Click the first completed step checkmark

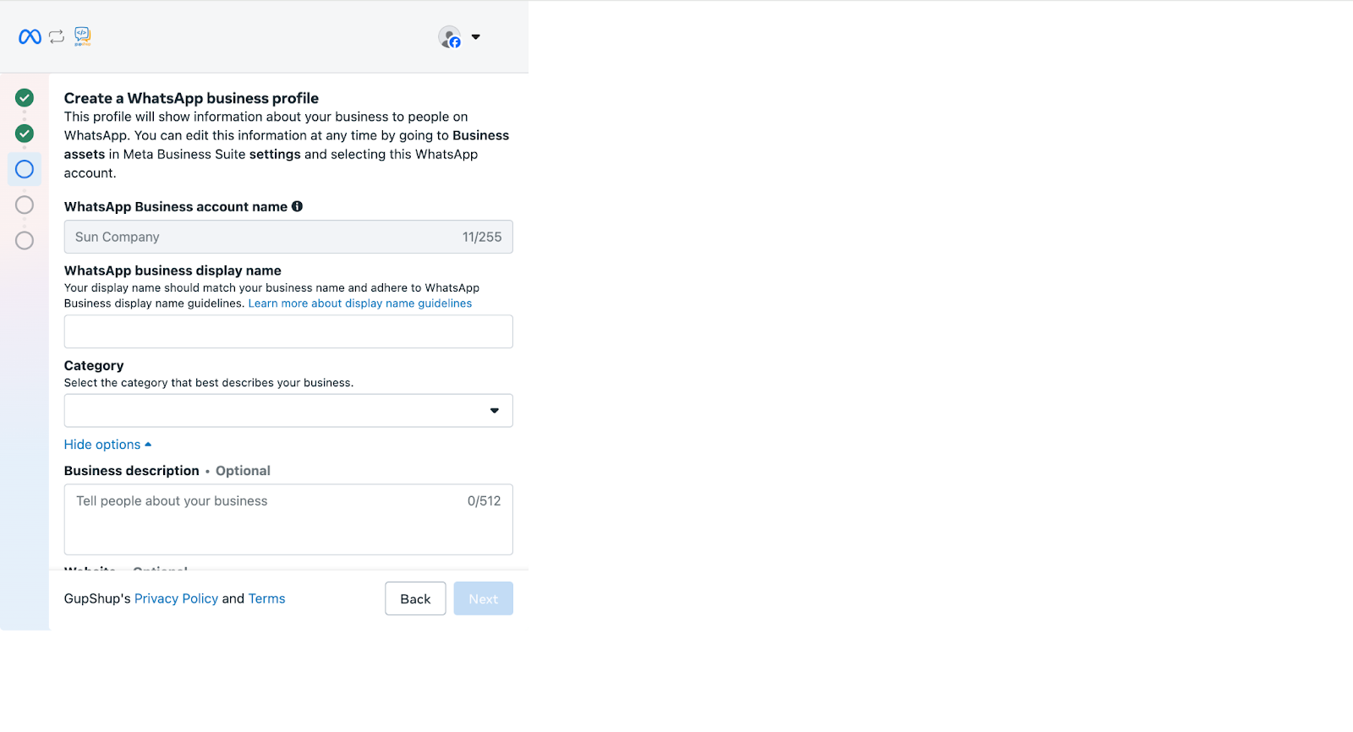point(25,98)
